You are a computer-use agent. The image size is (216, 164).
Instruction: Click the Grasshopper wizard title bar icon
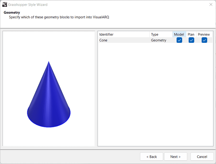(x=5, y=5)
